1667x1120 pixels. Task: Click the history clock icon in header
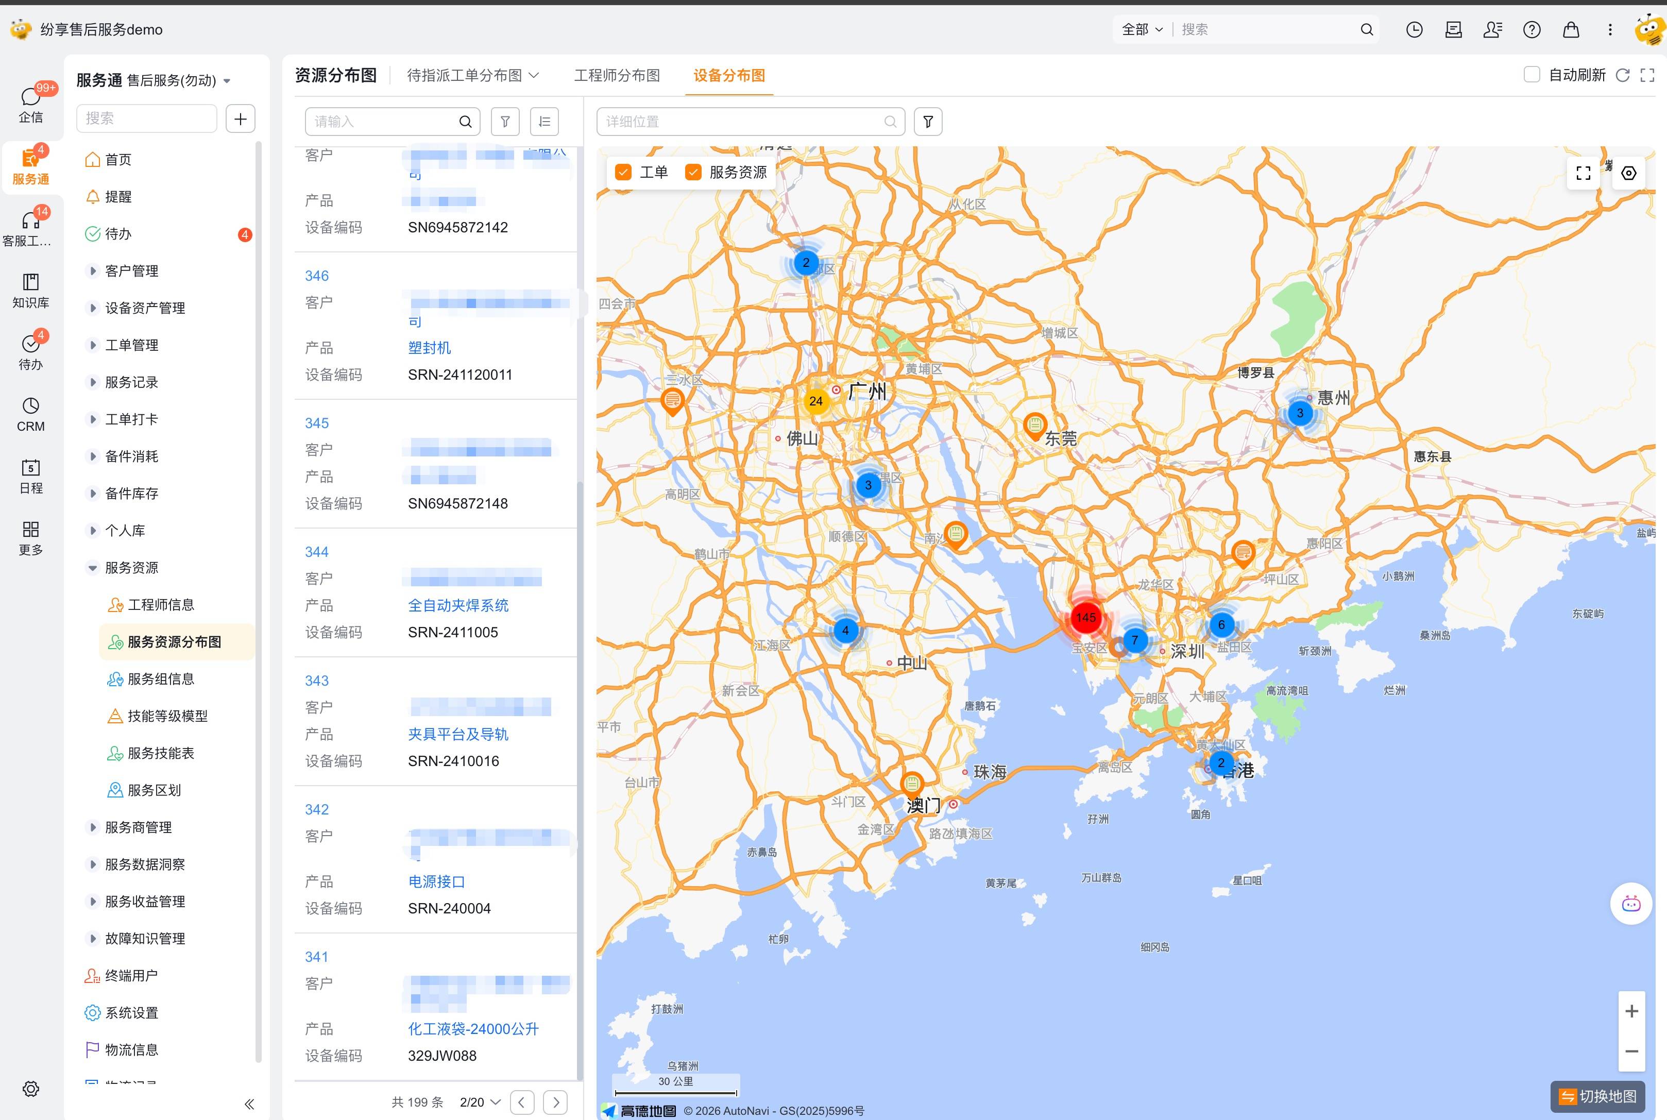(x=1414, y=29)
